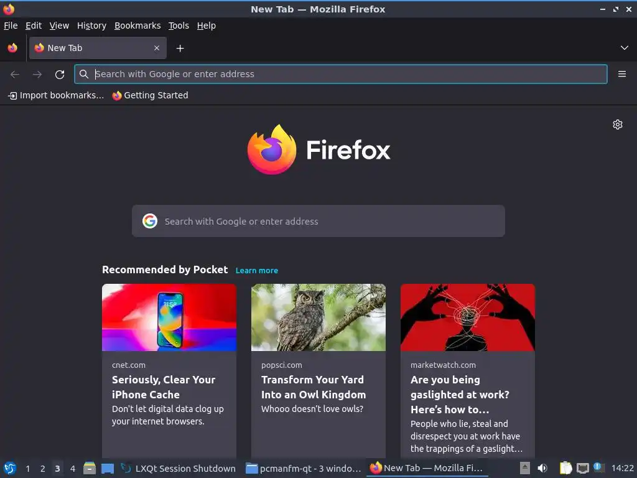The width and height of the screenshot is (637, 478).
Task: Click the show desktop icon in taskbar
Action: 108,469
